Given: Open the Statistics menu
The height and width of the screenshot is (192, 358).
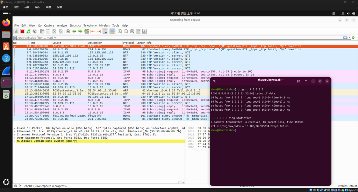Looking at the screenshot, I should (x=75, y=25).
